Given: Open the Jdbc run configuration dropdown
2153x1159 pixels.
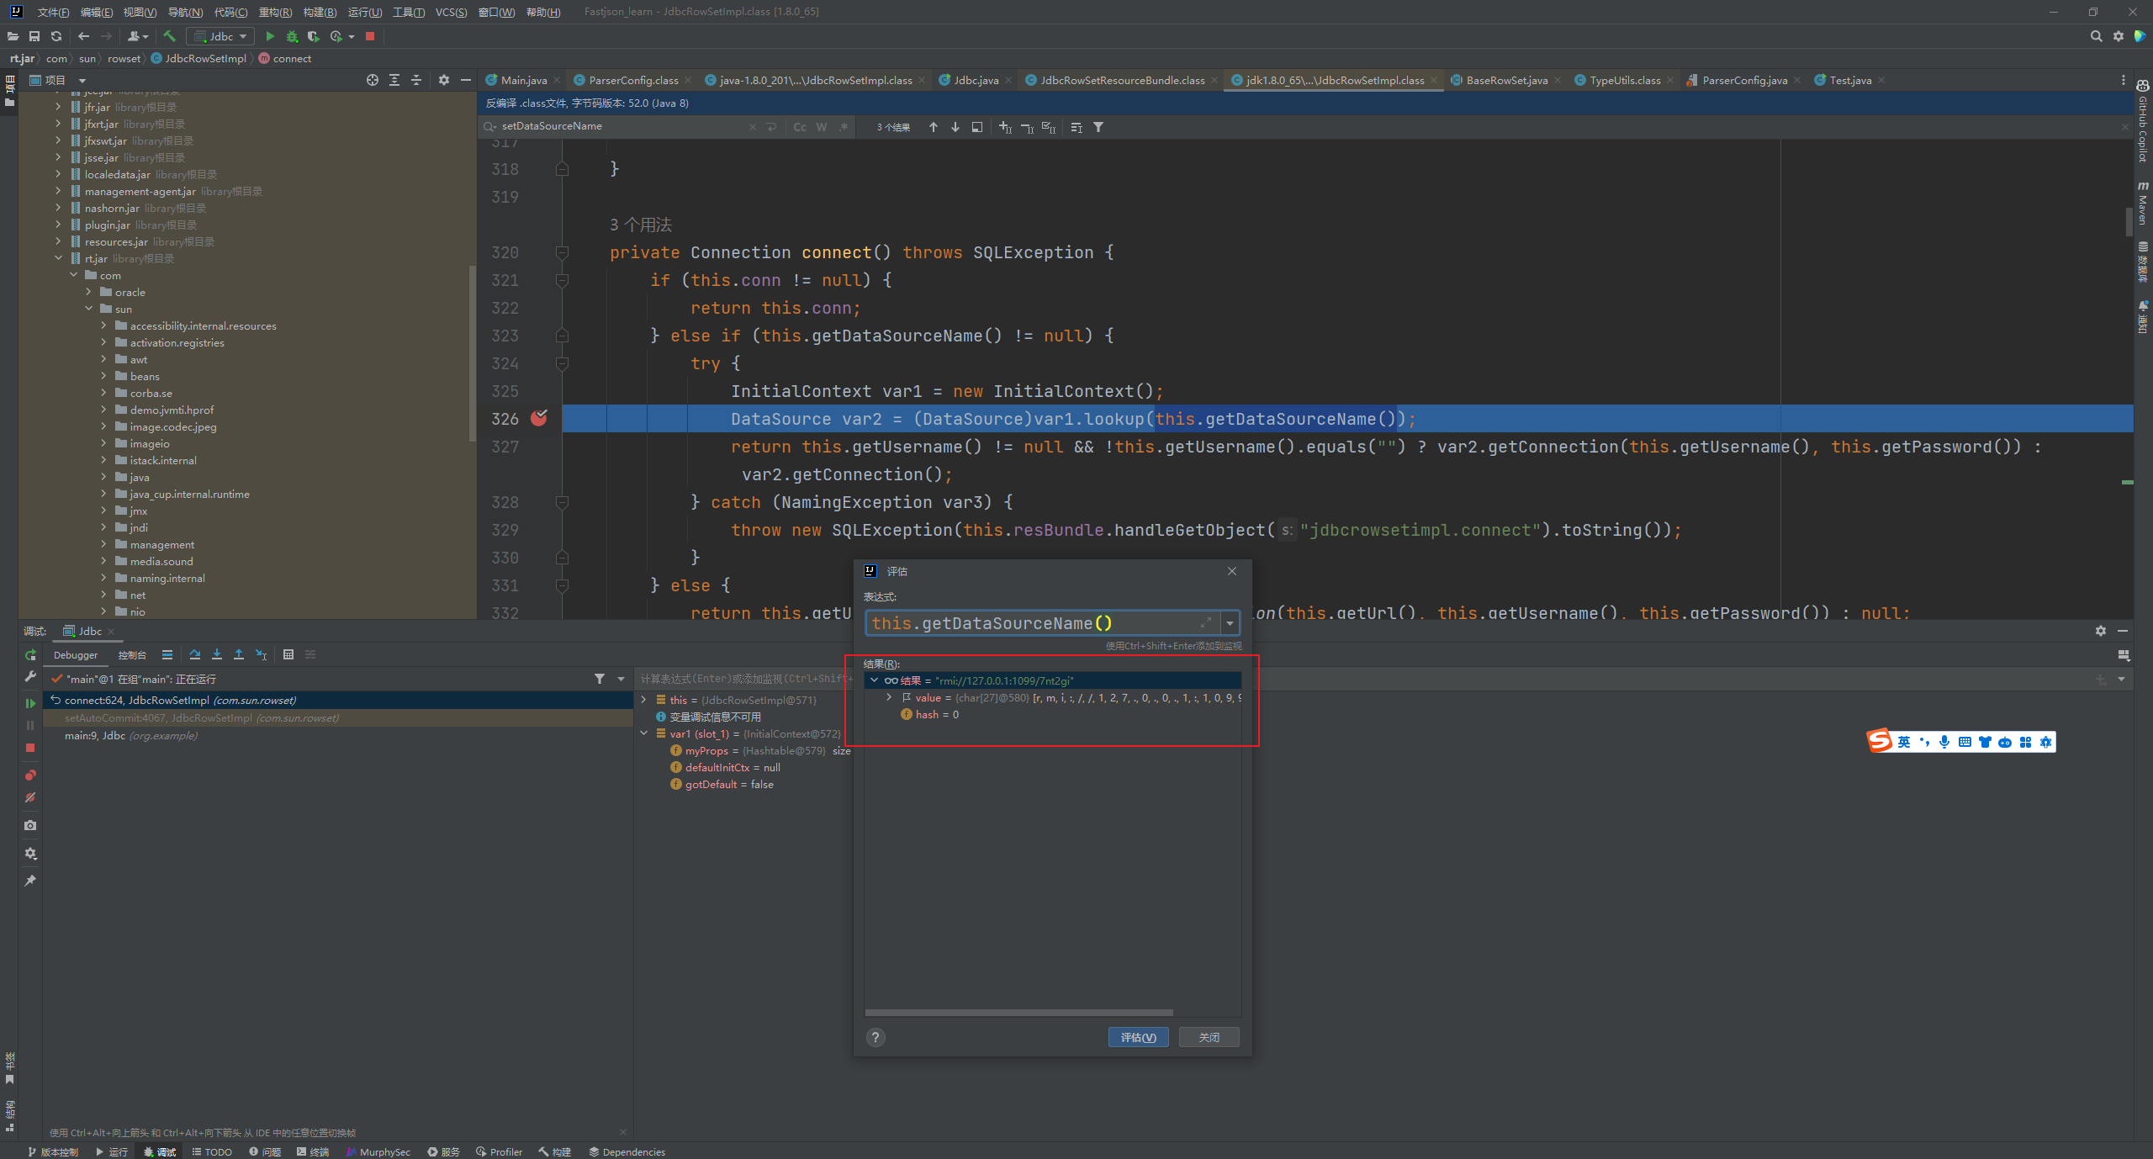Looking at the screenshot, I should pos(221,36).
